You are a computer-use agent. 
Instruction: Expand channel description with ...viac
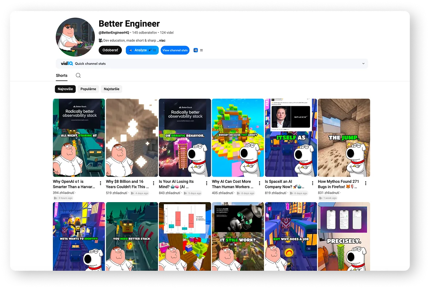[x=161, y=40]
